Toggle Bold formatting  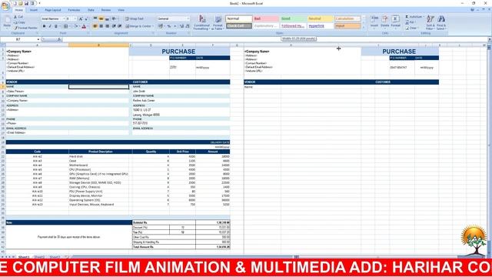(x=44, y=26)
